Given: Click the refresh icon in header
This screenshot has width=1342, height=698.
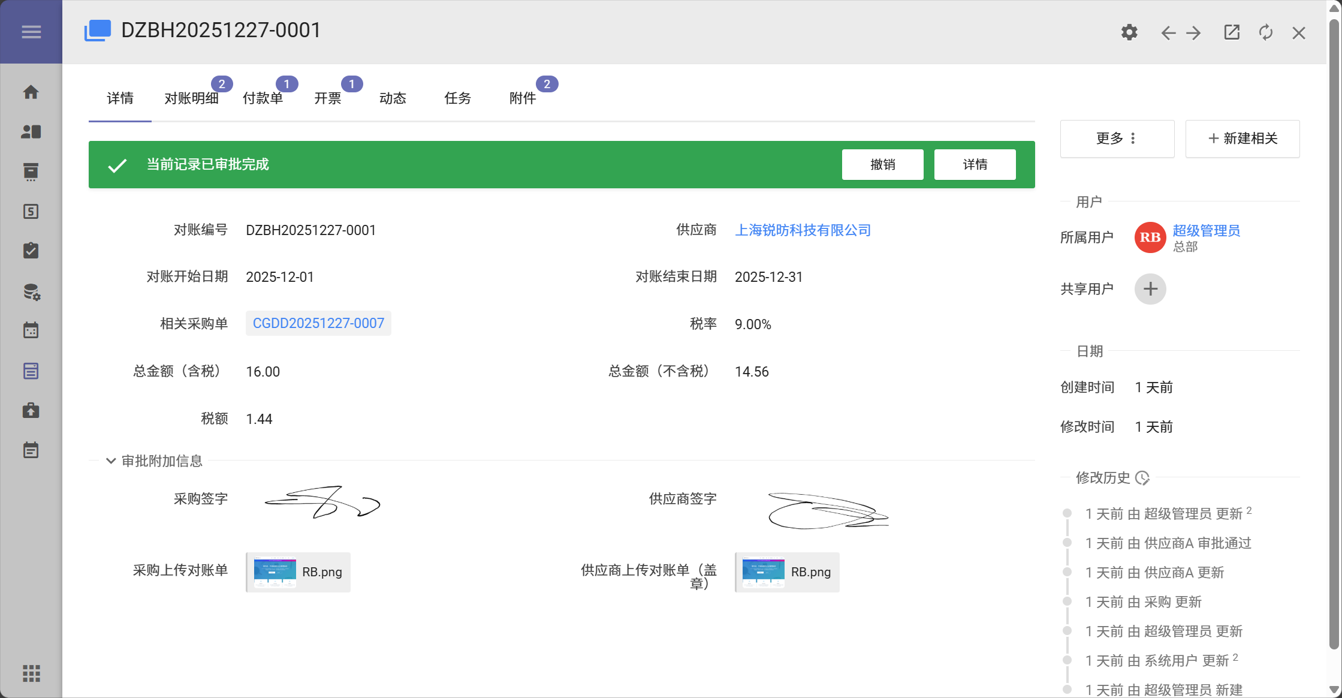Looking at the screenshot, I should 1265,32.
